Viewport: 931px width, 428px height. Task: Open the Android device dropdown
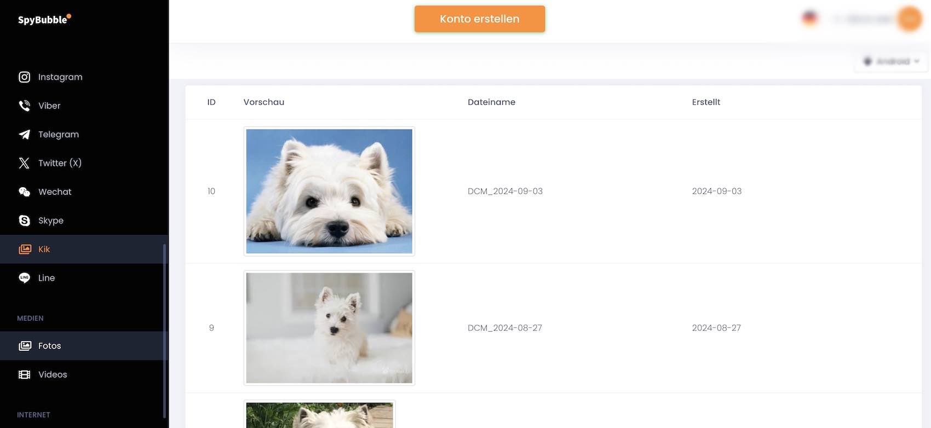[891, 61]
